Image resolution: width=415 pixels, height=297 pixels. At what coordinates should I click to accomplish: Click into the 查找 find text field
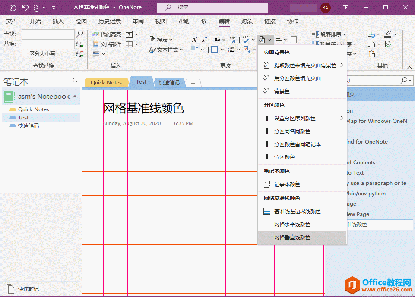tap(48, 34)
